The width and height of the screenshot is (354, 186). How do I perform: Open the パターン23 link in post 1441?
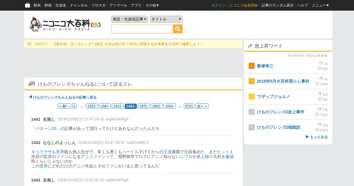tap(46, 128)
